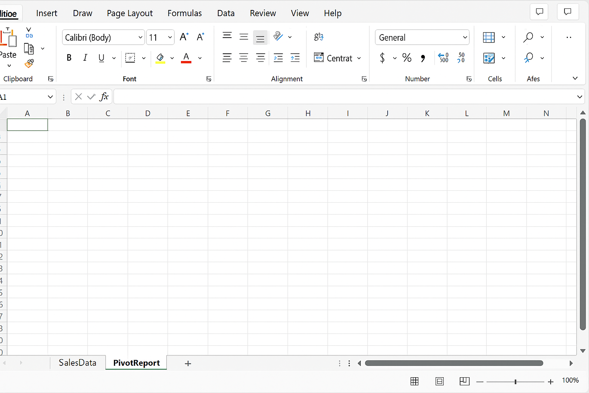Image resolution: width=589 pixels, height=393 pixels.
Task: Cancel formula entry with X icon
Action: pyautogui.click(x=79, y=97)
